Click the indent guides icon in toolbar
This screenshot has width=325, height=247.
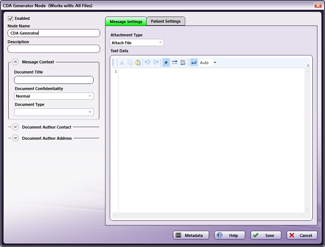[x=183, y=63]
